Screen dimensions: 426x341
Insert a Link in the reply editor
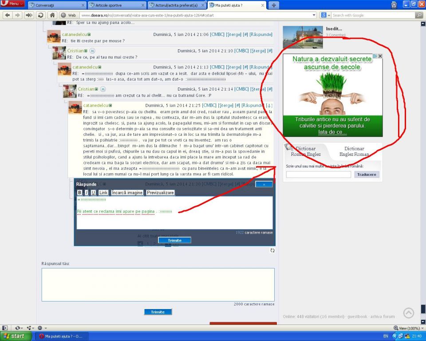pyautogui.click(x=103, y=193)
